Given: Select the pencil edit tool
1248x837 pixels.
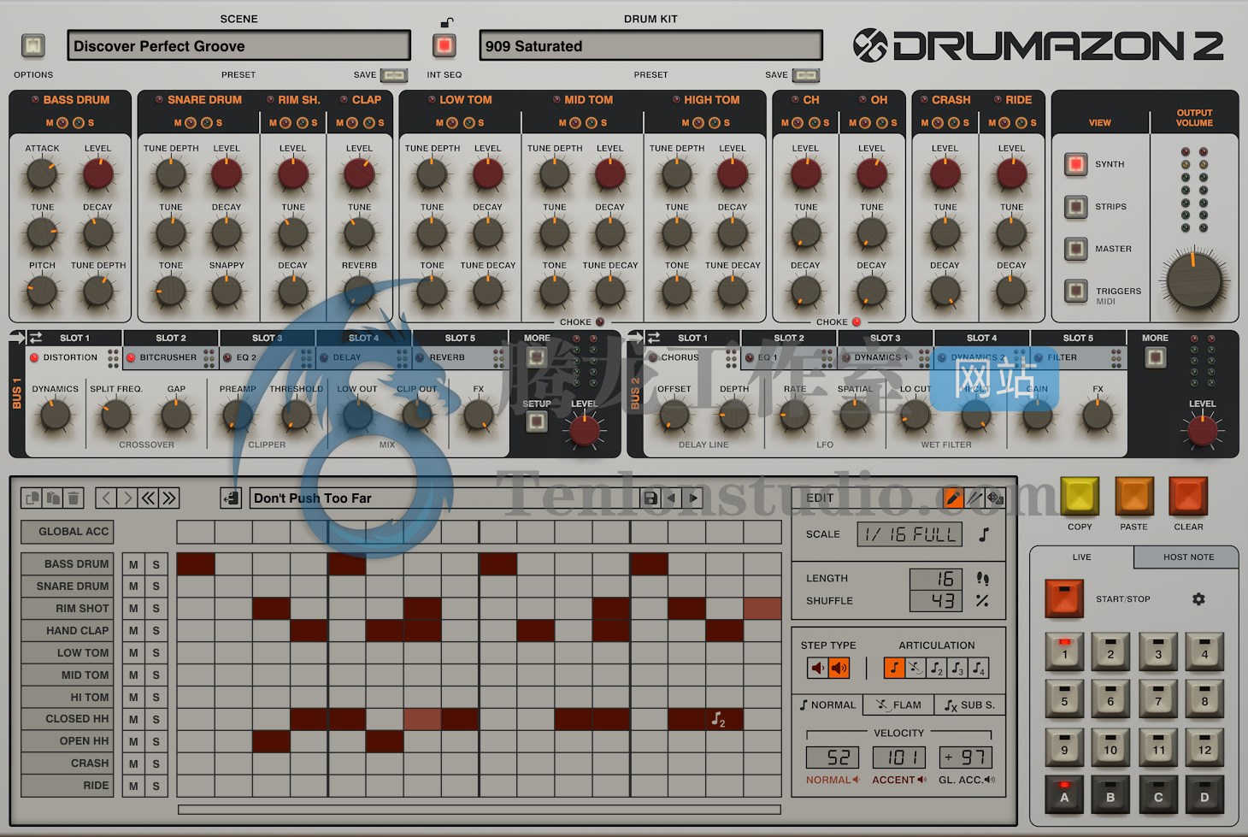Looking at the screenshot, I should 953,498.
